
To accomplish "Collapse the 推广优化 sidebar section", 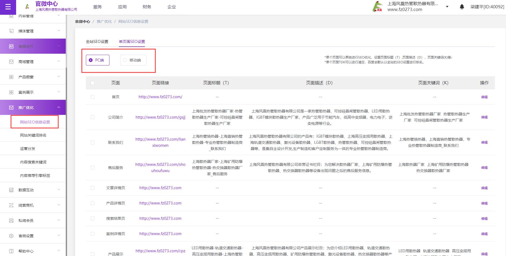I will (x=59, y=107).
